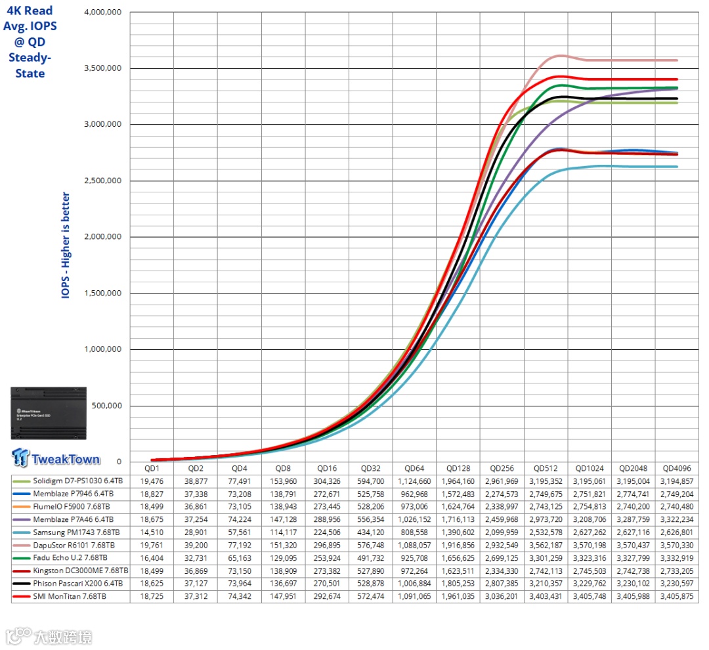This screenshot has width=709, height=650.
Task: Click the QD8 column header
Action: (283, 469)
